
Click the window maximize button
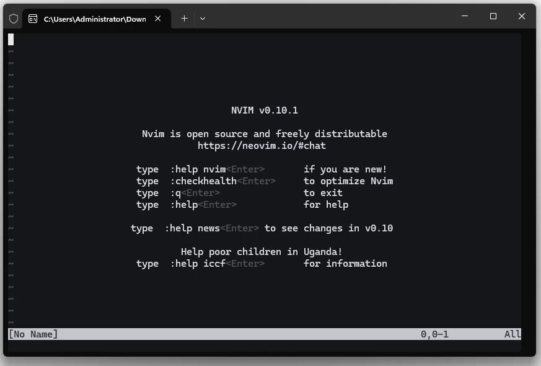click(x=494, y=16)
